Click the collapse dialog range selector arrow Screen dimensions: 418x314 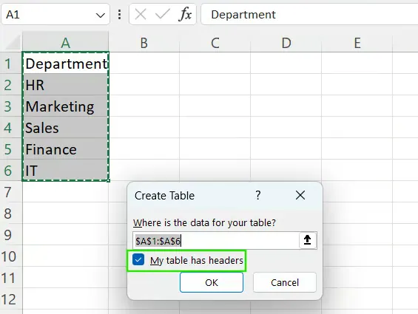click(x=308, y=240)
